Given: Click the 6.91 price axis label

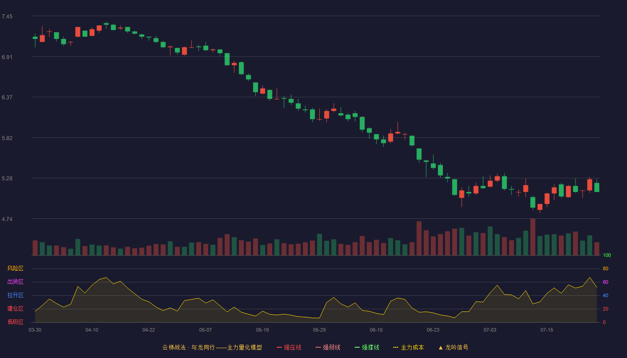Looking at the screenshot, I should [x=7, y=57].
